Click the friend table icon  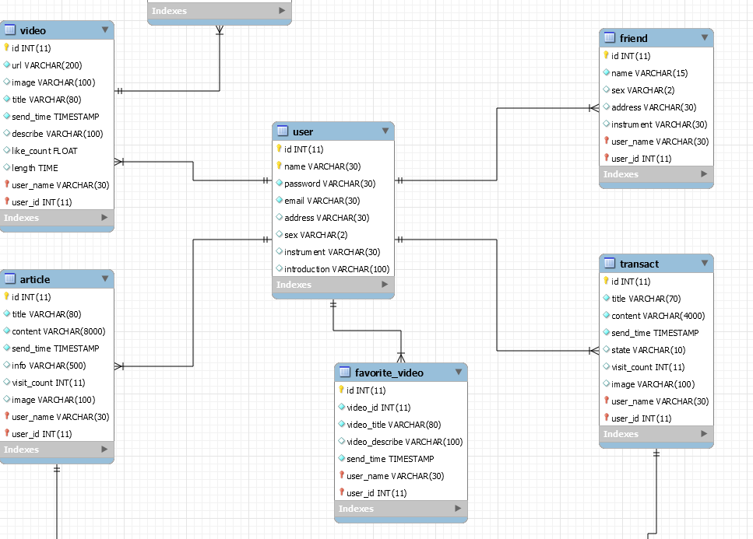point(610,37)
